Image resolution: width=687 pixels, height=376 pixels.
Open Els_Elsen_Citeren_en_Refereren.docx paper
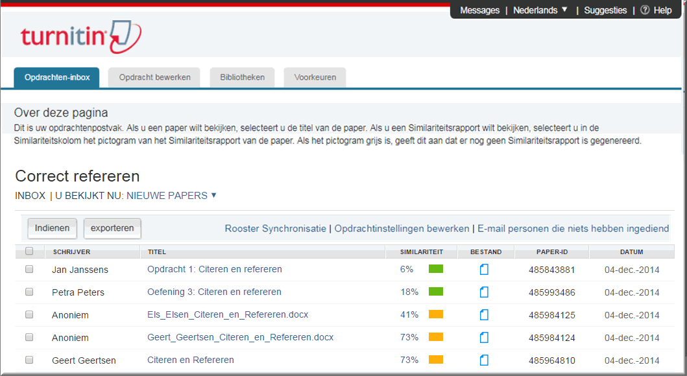pyautogui.click(x=228, y=314)
